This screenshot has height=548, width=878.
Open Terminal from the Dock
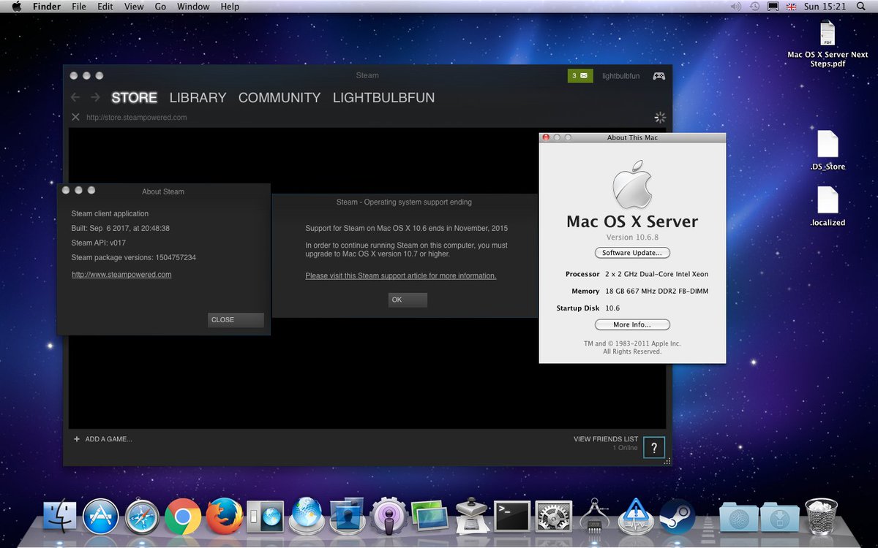pyautogui.click(x=512, y=517)
